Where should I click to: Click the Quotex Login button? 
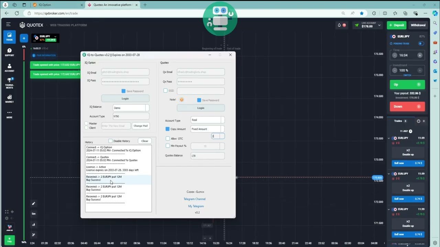[201, 108]
